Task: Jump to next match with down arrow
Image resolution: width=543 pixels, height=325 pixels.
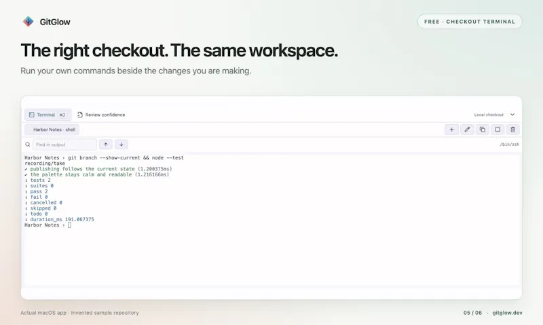Action: point(121,145)
